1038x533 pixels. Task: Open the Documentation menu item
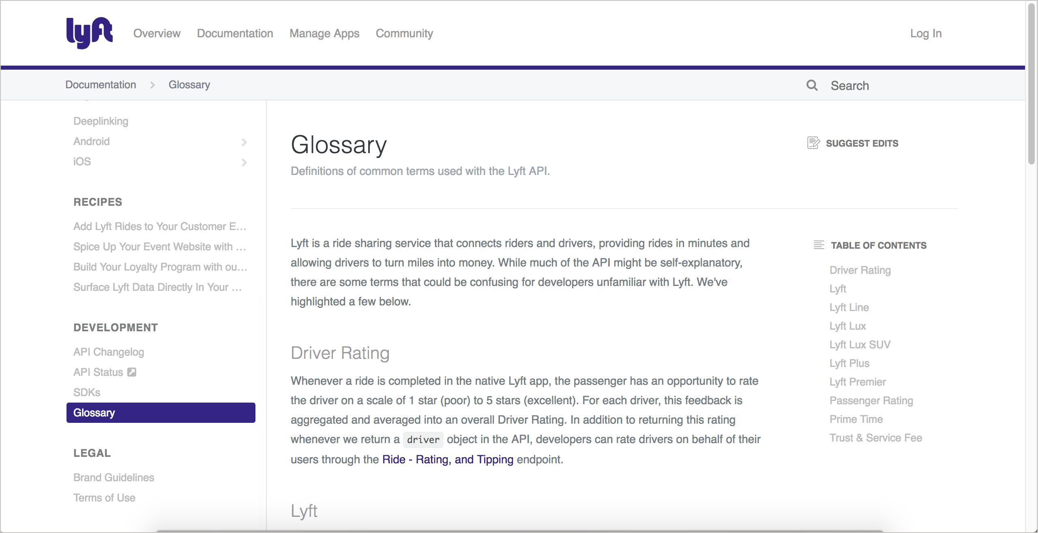pos(235,33)
